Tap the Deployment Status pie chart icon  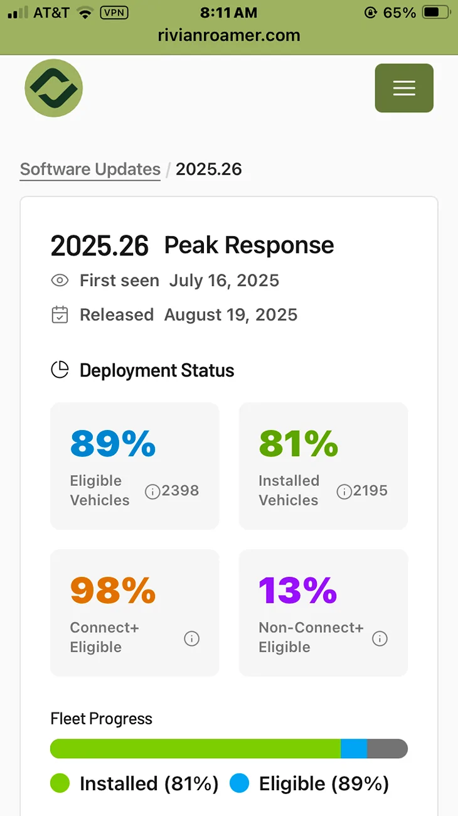60,370
